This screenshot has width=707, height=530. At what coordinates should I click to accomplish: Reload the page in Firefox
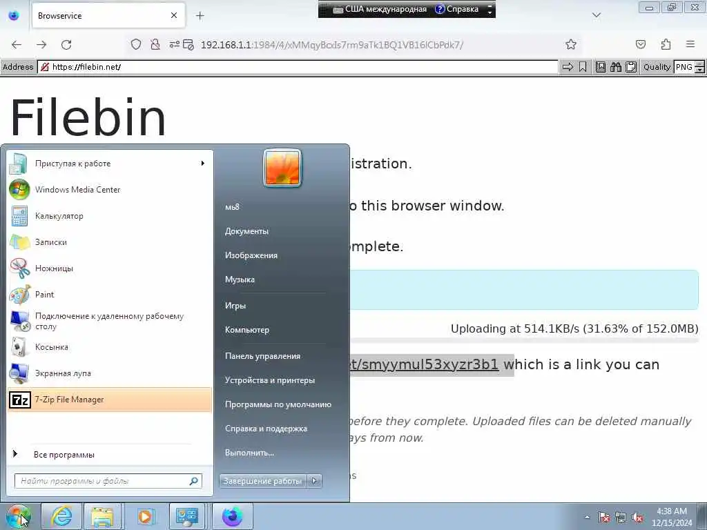click(x=66, y=45)
